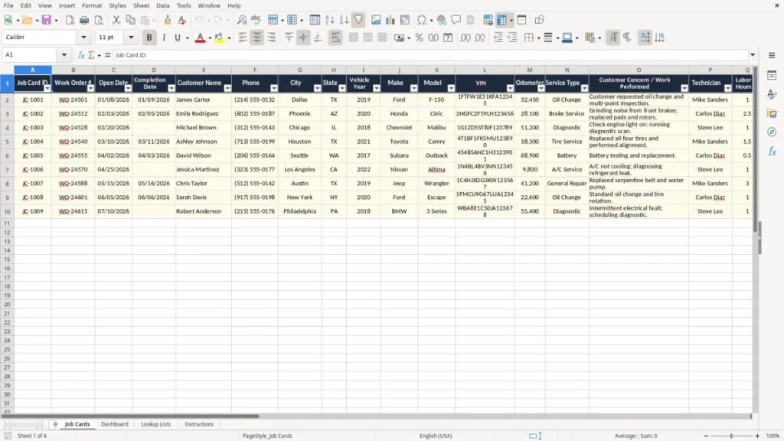Viewport: 784px width, 441px height.
Task: Switch to the Instructions sheet tab
Action: pos(199,424)
